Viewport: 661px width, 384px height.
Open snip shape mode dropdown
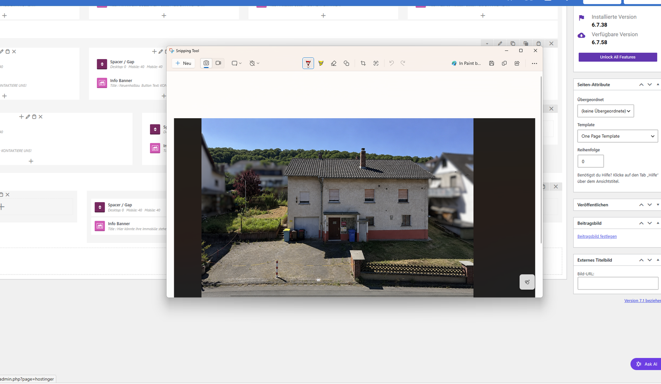[x=236, y=63]
